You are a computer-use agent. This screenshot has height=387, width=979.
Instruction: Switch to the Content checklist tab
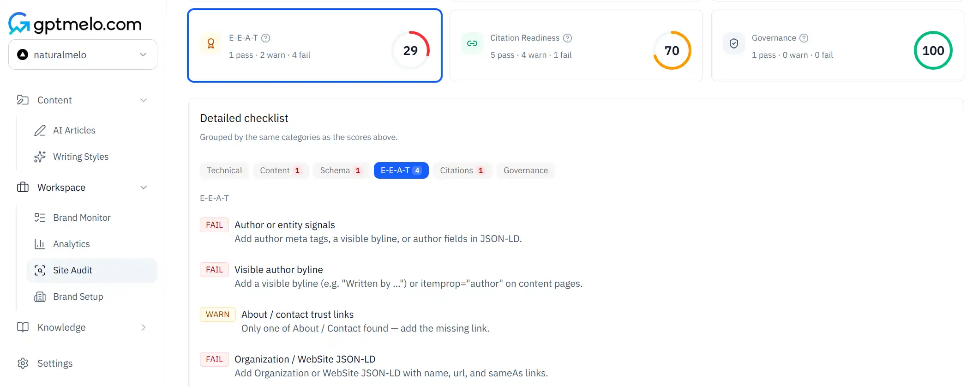(x=281, y=170)
